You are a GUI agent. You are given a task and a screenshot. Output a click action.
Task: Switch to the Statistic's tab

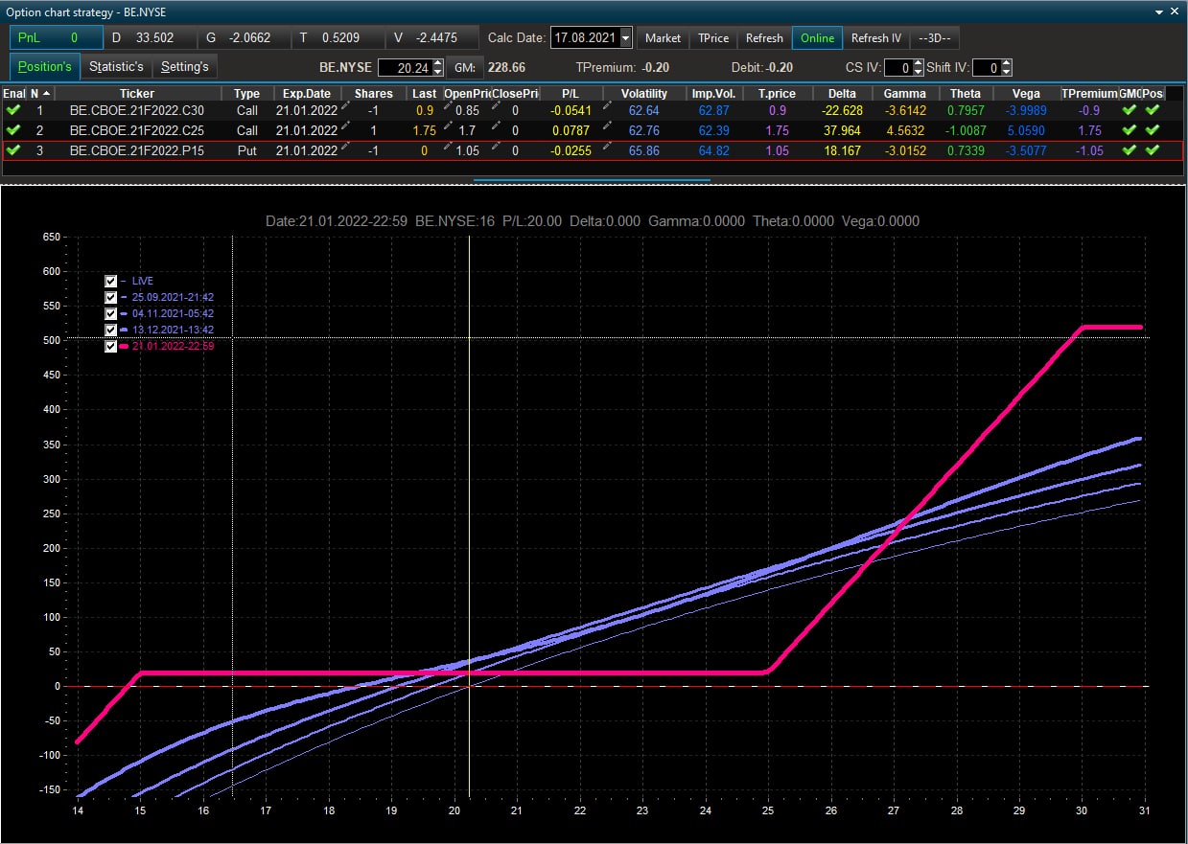(x=116, y=67)
